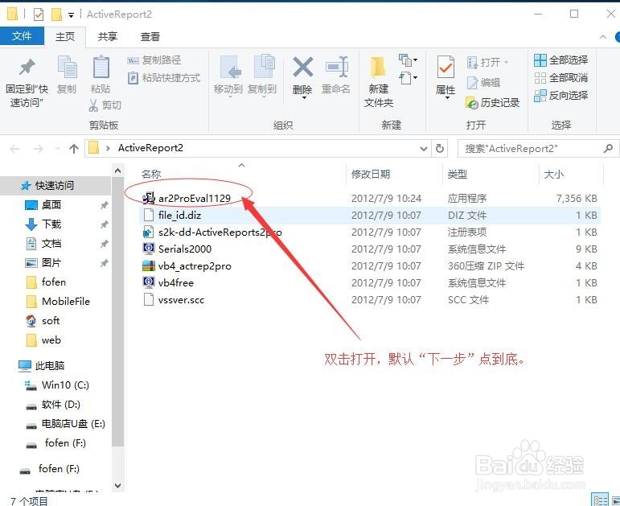Open the File (文件) tab

coord(22,36)
